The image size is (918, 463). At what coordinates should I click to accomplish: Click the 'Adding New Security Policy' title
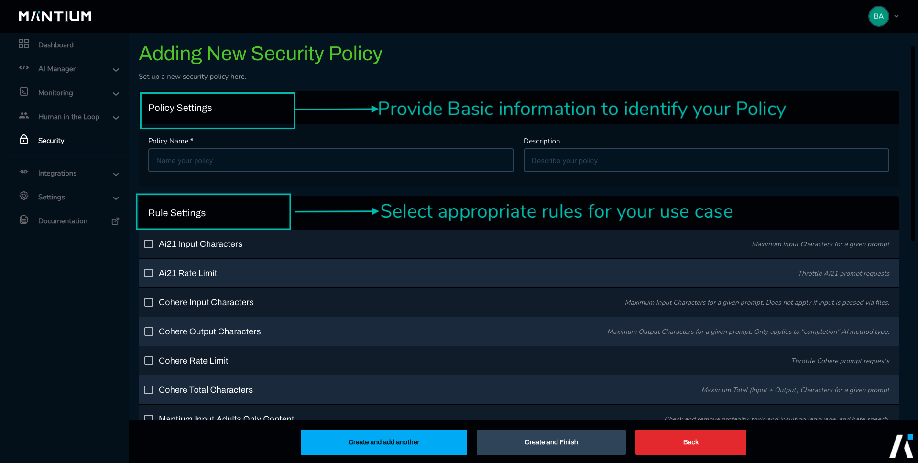(261, 54)
